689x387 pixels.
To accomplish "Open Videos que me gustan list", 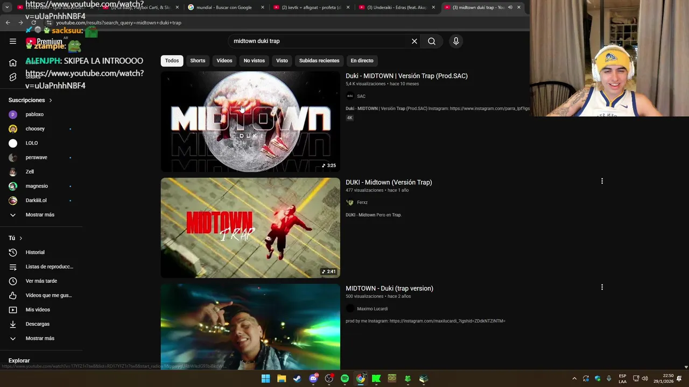I will coord(42,295).
